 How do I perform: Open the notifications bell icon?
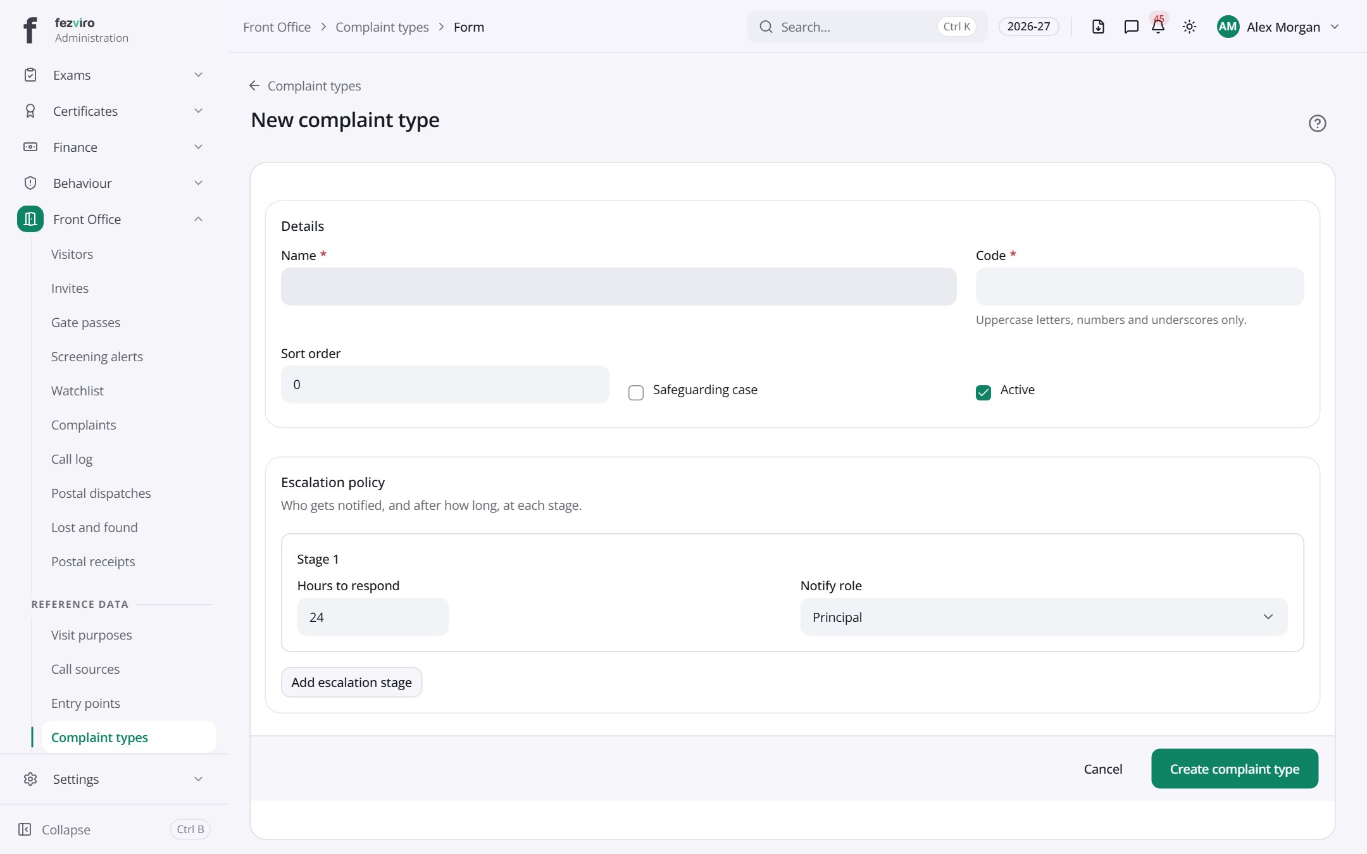pyautogui.click(x=1158, y=27)
